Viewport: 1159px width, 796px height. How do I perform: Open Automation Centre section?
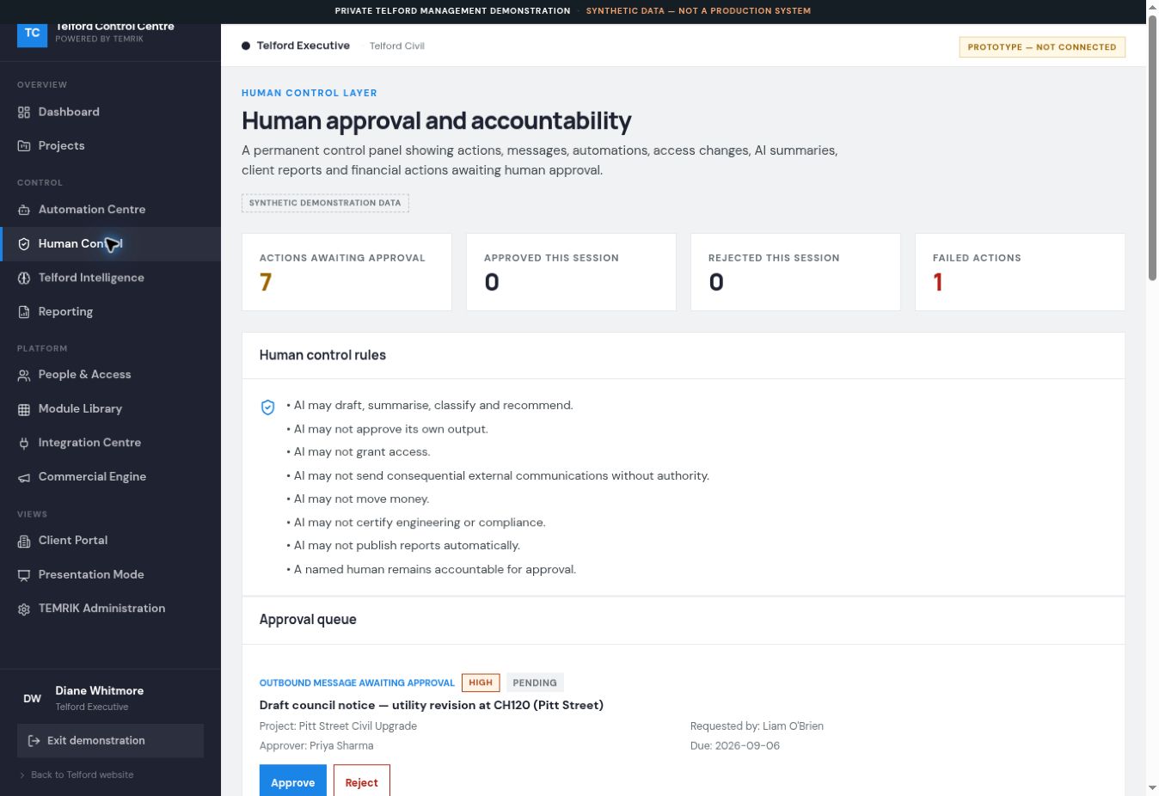click(110, 210)
